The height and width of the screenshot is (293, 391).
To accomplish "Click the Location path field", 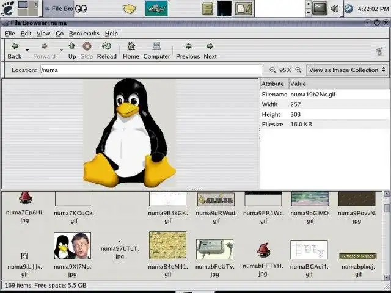I will pyautogui.click(x=151, y=70).
